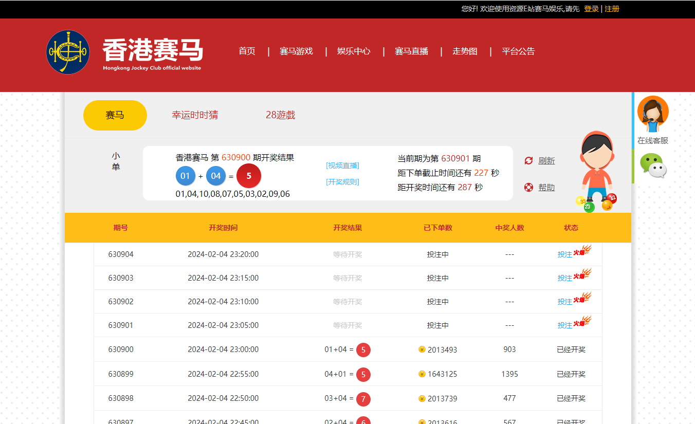Open the 赛马游戏 menu item
Viewport: 695px width, 424px height.
[296, 51]
